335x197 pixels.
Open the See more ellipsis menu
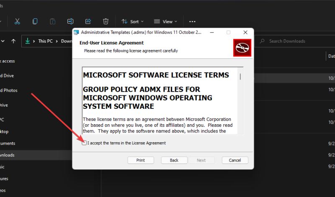click(x=192, y=22)
